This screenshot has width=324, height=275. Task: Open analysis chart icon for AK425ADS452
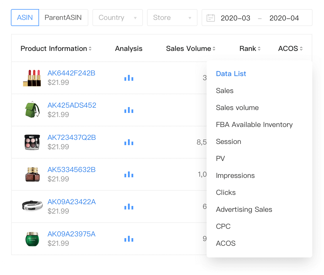click(x=129, y=110)
